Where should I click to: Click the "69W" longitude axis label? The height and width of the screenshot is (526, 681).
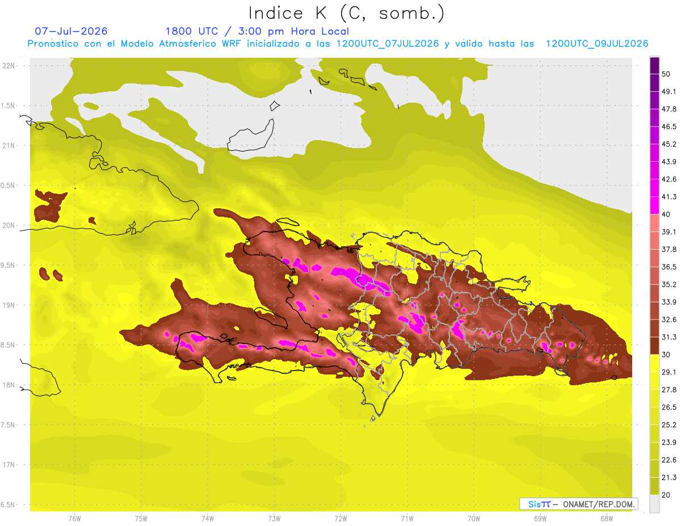(540, 518)
